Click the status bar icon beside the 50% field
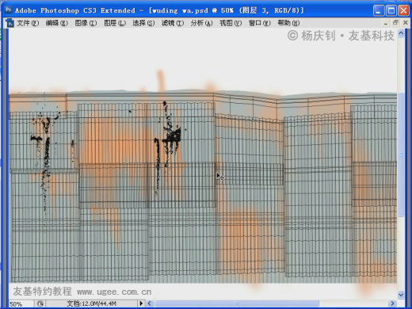Screen dimensions: 412x309 (x=40, y=303)
